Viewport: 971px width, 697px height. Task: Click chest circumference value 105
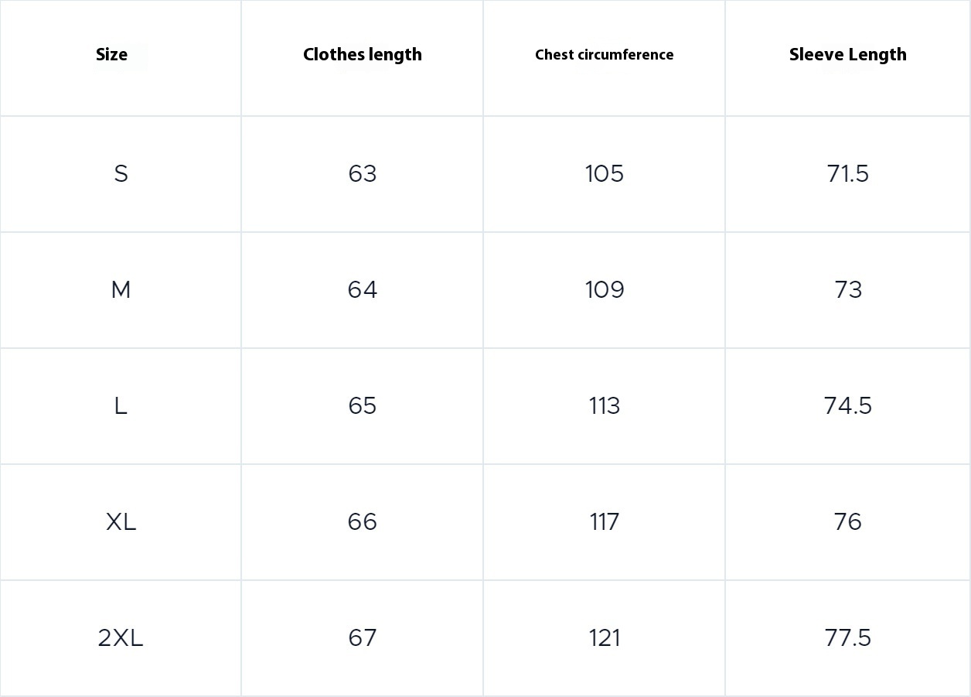click(605, 174)
